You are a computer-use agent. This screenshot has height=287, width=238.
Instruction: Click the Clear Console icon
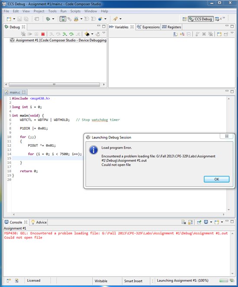coord(183,222)
